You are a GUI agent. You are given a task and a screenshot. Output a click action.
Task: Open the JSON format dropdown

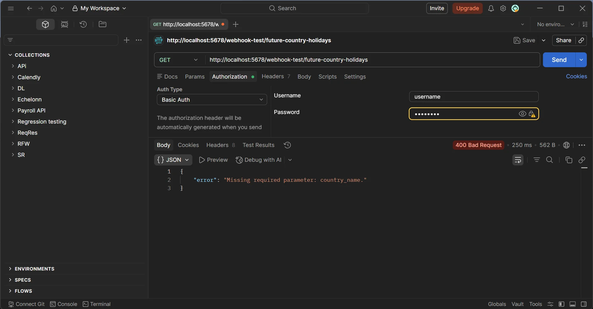tap(173, 160)
